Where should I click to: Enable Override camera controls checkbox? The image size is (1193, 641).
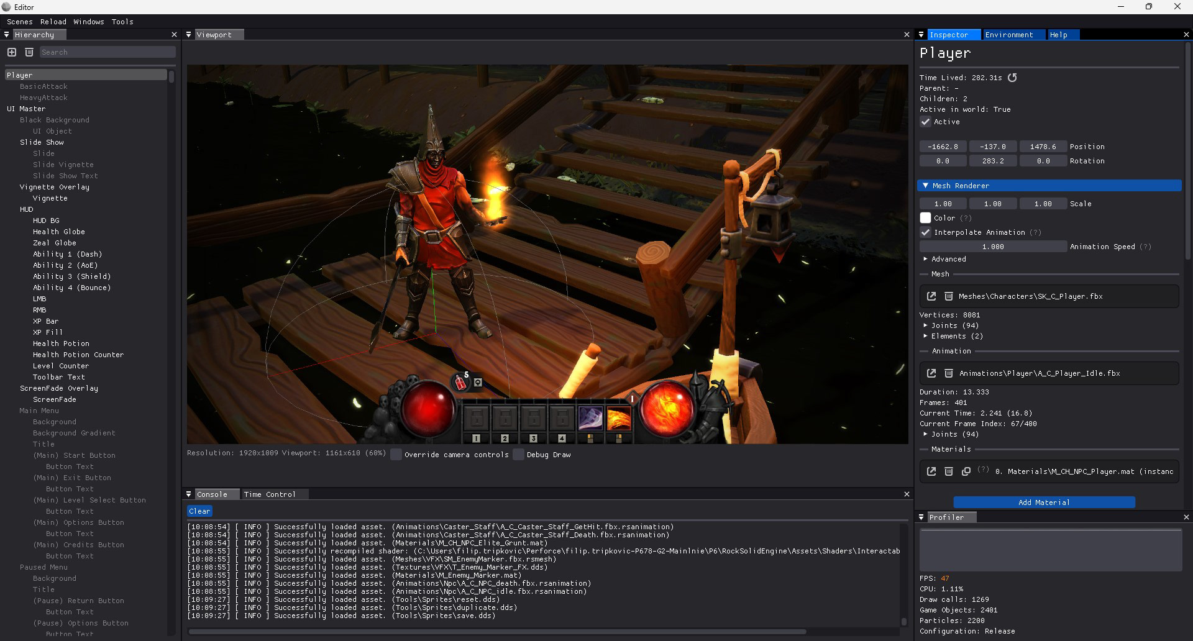396,455
